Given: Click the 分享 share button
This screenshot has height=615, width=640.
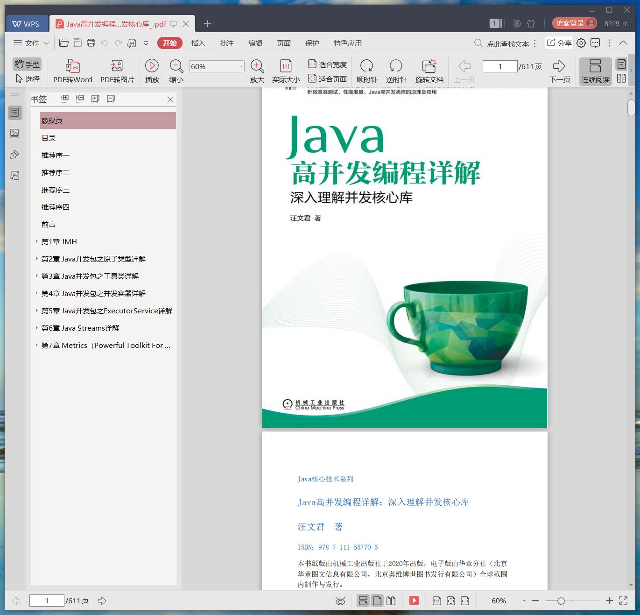Looking at the screenshot, I should coord(559,43).
